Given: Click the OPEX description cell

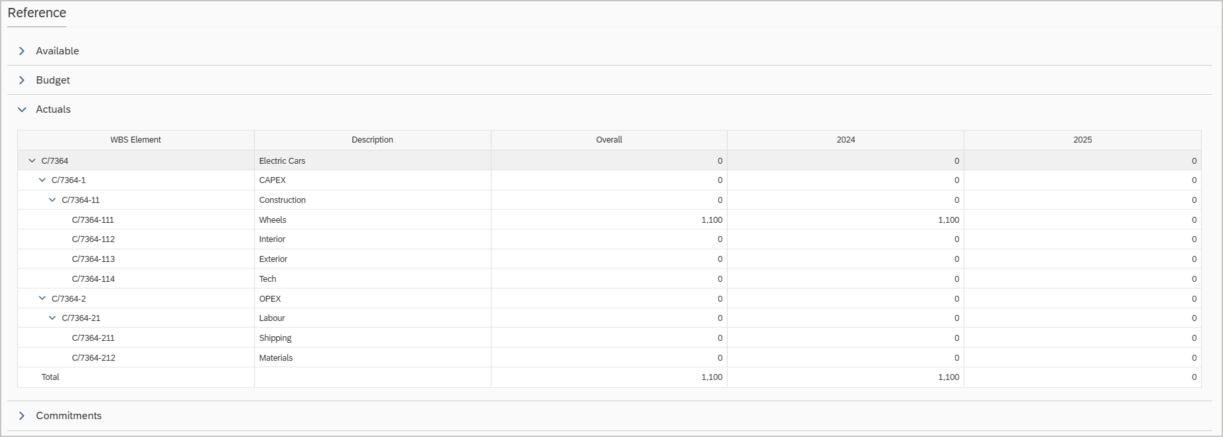Looking at the screenshot, I should click(x=373, y=298).
